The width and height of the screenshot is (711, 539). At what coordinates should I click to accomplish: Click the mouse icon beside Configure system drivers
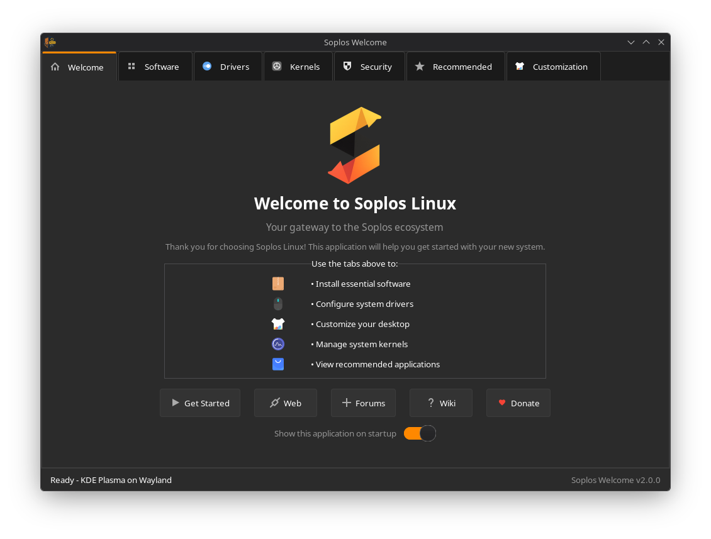[278, 304]
